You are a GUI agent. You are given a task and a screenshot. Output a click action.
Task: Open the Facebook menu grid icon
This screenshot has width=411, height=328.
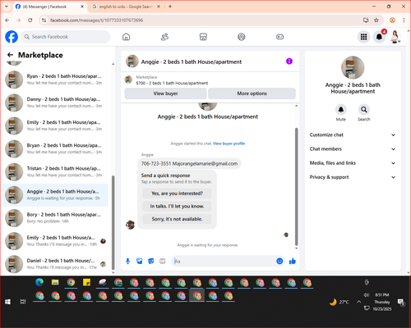363,37
